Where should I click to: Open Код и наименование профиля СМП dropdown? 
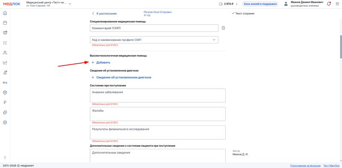pyautogui.click(x=154, y=40)
